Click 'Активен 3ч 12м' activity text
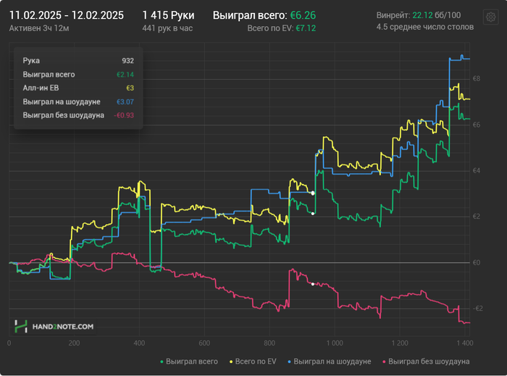Image resolution: width=507 pixels, height=376 pixels. (39, 28)
